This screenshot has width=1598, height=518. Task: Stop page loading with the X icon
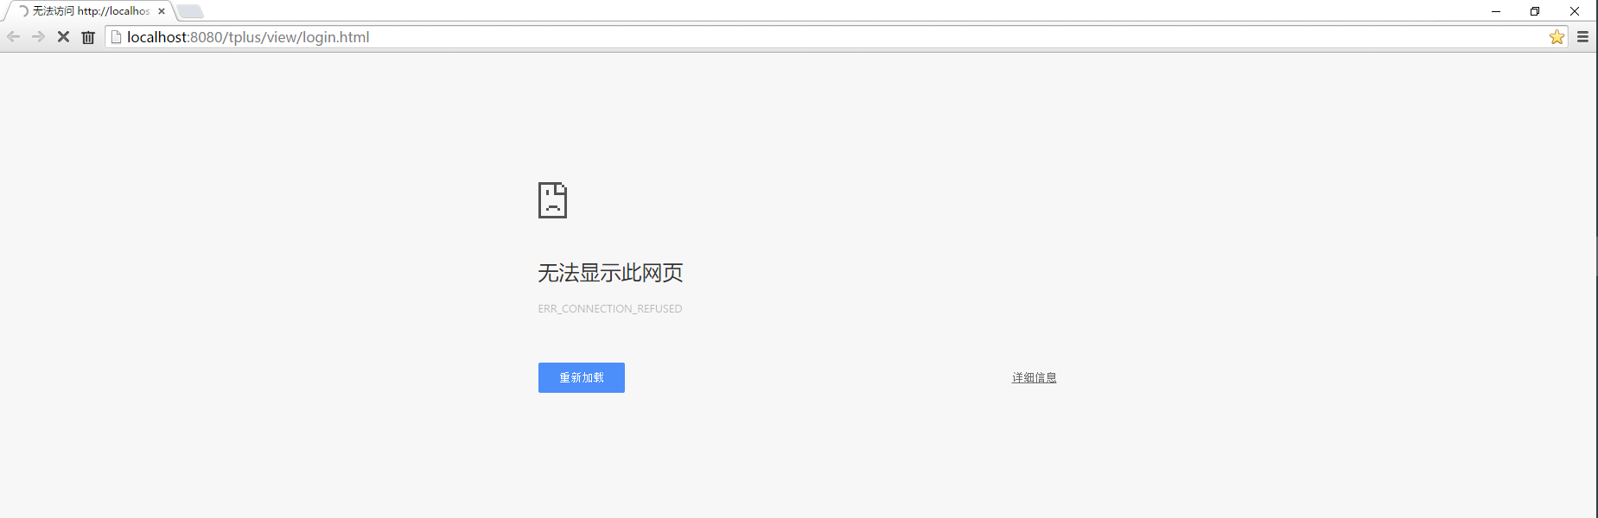click(x=63, y=37)
